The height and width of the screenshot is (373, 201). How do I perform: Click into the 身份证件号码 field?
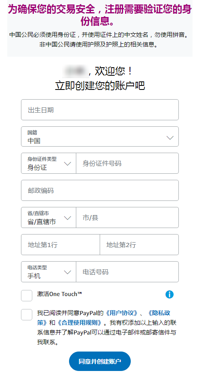pos(127,163)
